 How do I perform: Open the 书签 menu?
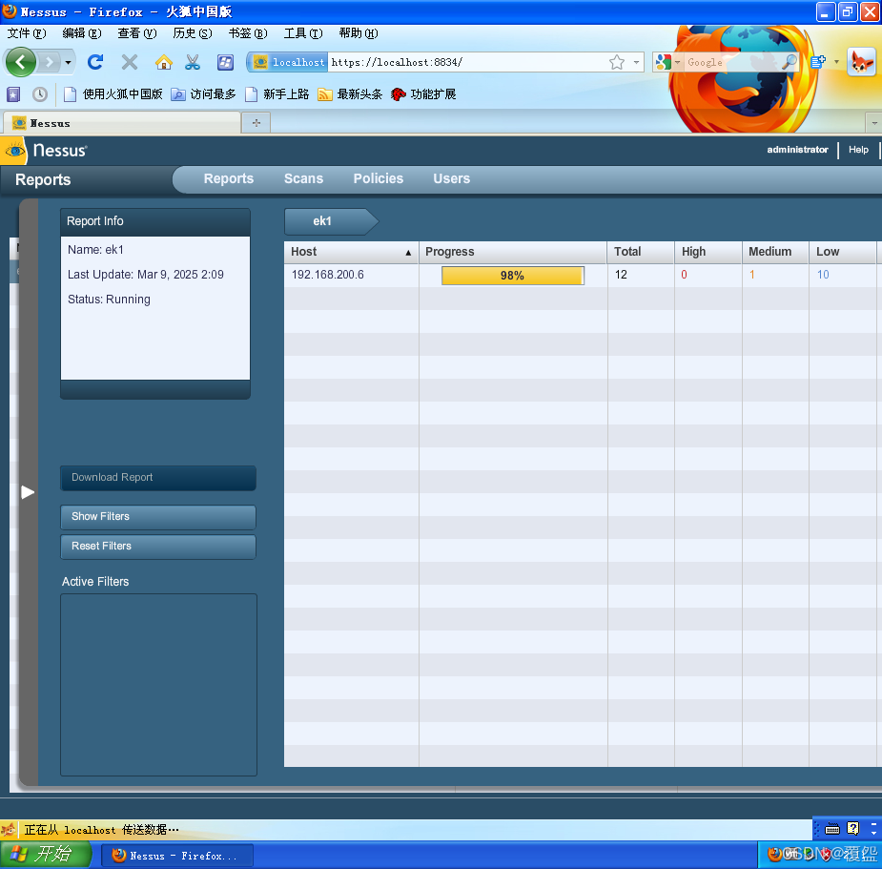(x=248, y=33)
